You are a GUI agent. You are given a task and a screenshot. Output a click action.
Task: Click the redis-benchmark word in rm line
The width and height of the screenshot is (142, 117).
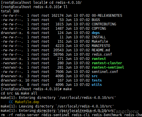[107, 115]
